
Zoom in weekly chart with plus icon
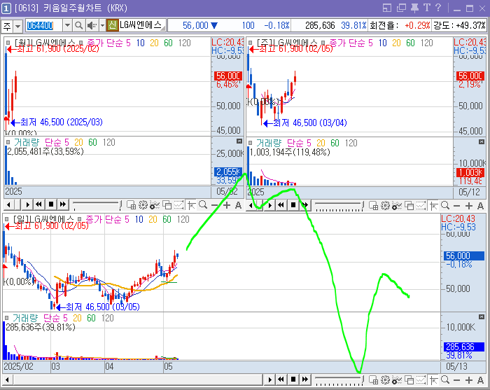(469, 206)
